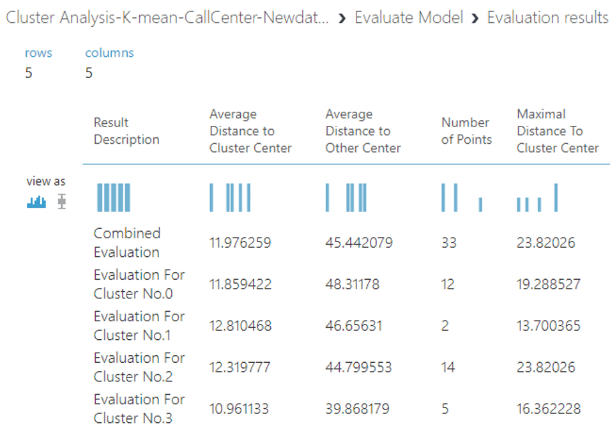Open Cluster Analysis-K-mean-CallCenter breadcrumb
This screenshot has width=610, height=435.
(167, 17)
